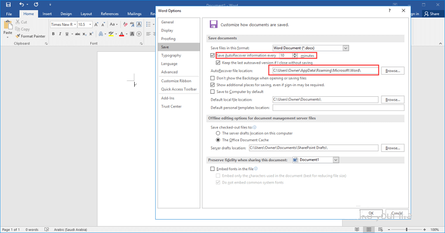Click the Clear All Formatting eraser icon
Viewport: 445px width, 233px height.
[x=125, y=25]
